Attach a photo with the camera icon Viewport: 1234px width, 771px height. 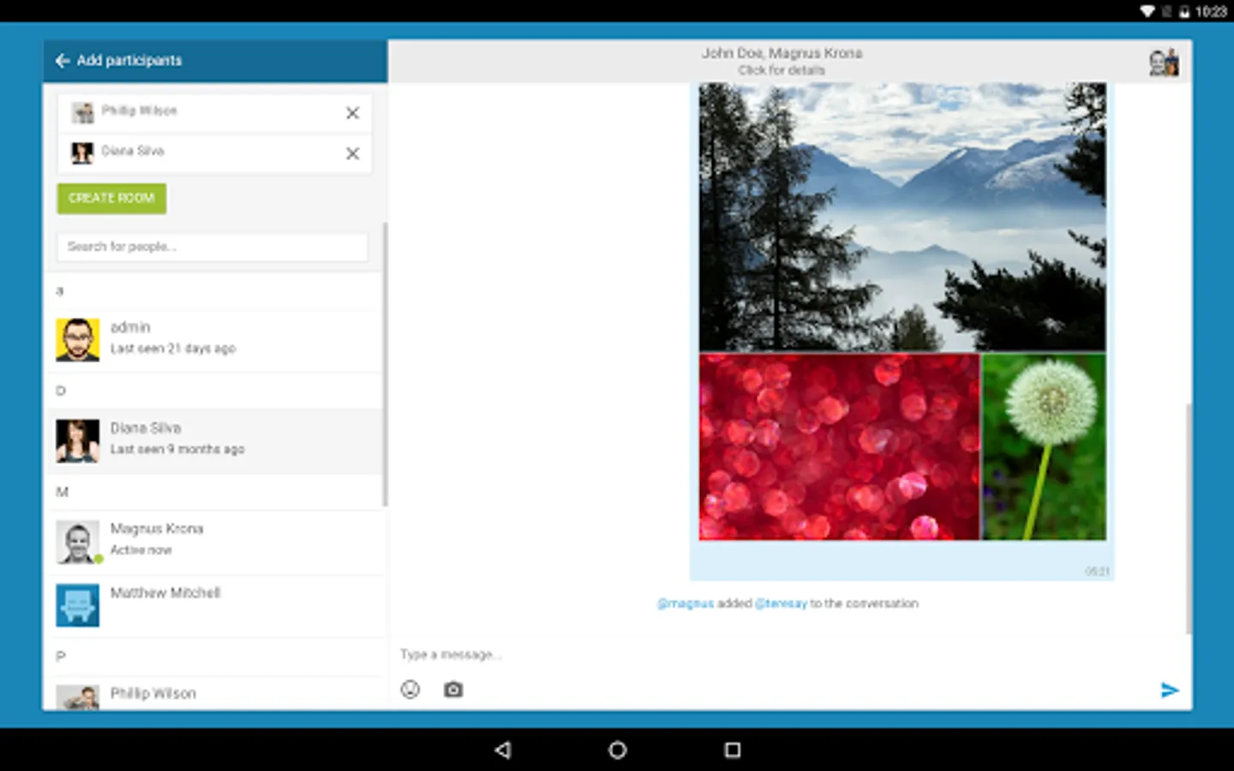453,690
